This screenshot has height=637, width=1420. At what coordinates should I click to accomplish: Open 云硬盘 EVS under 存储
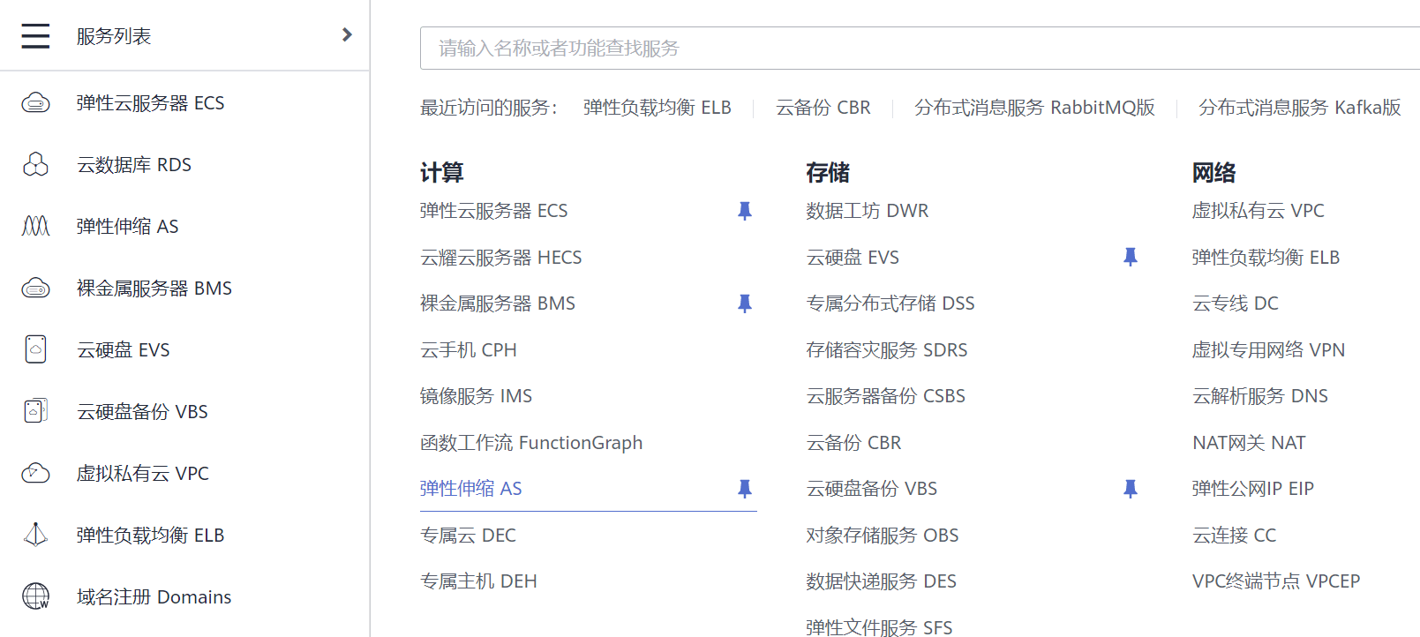pos(853,258)
